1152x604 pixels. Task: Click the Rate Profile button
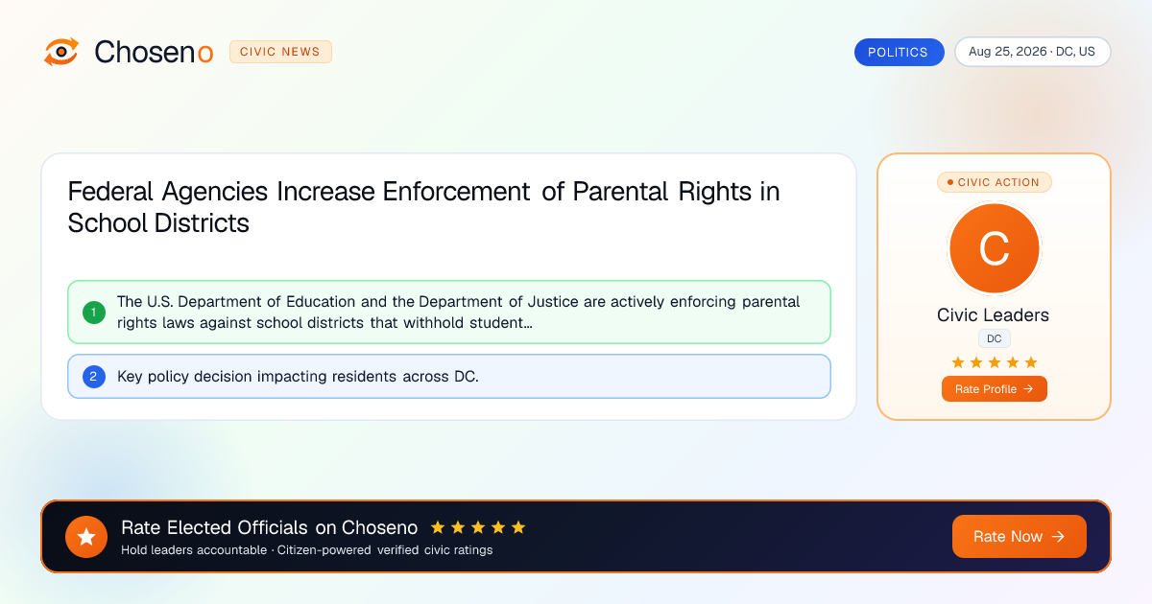pos(994,389)
